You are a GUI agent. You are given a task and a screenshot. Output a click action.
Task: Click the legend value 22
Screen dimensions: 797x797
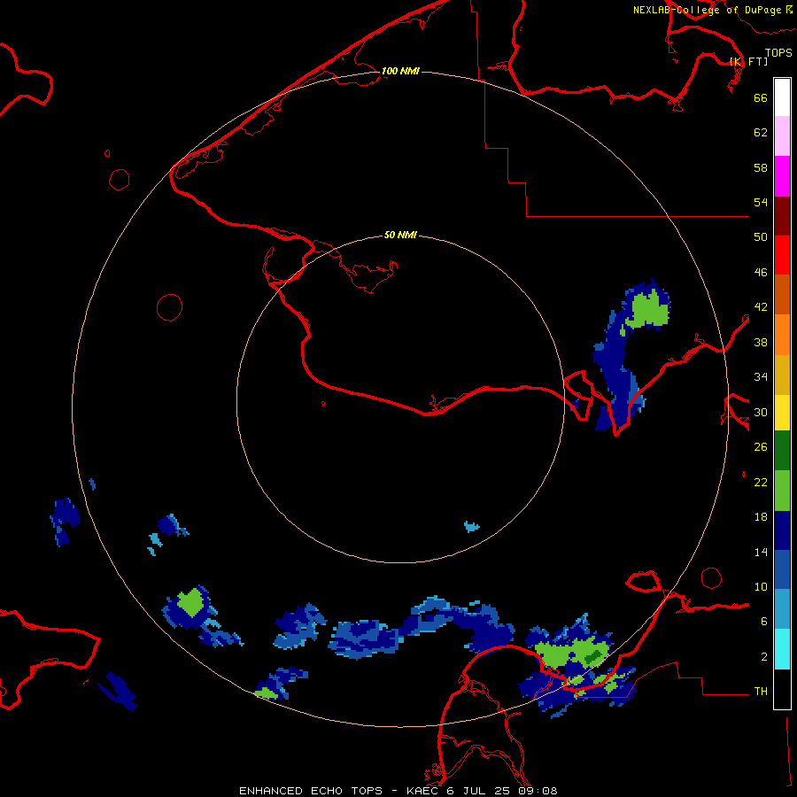[761, 482]
